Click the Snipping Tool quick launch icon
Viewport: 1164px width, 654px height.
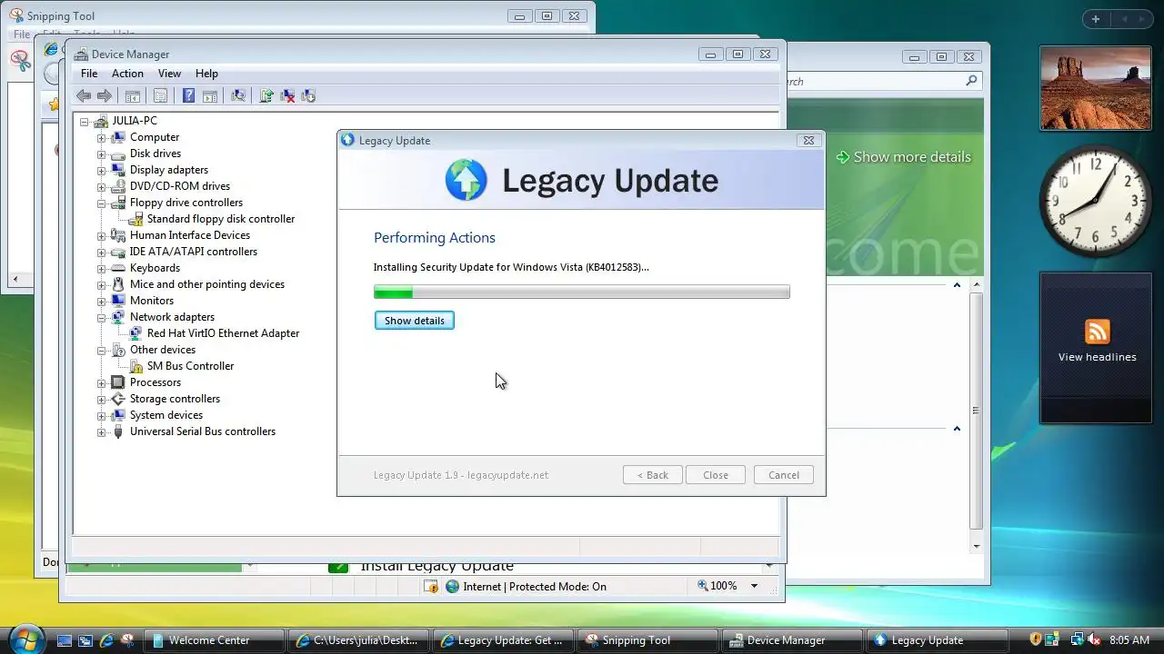point(127,640)
